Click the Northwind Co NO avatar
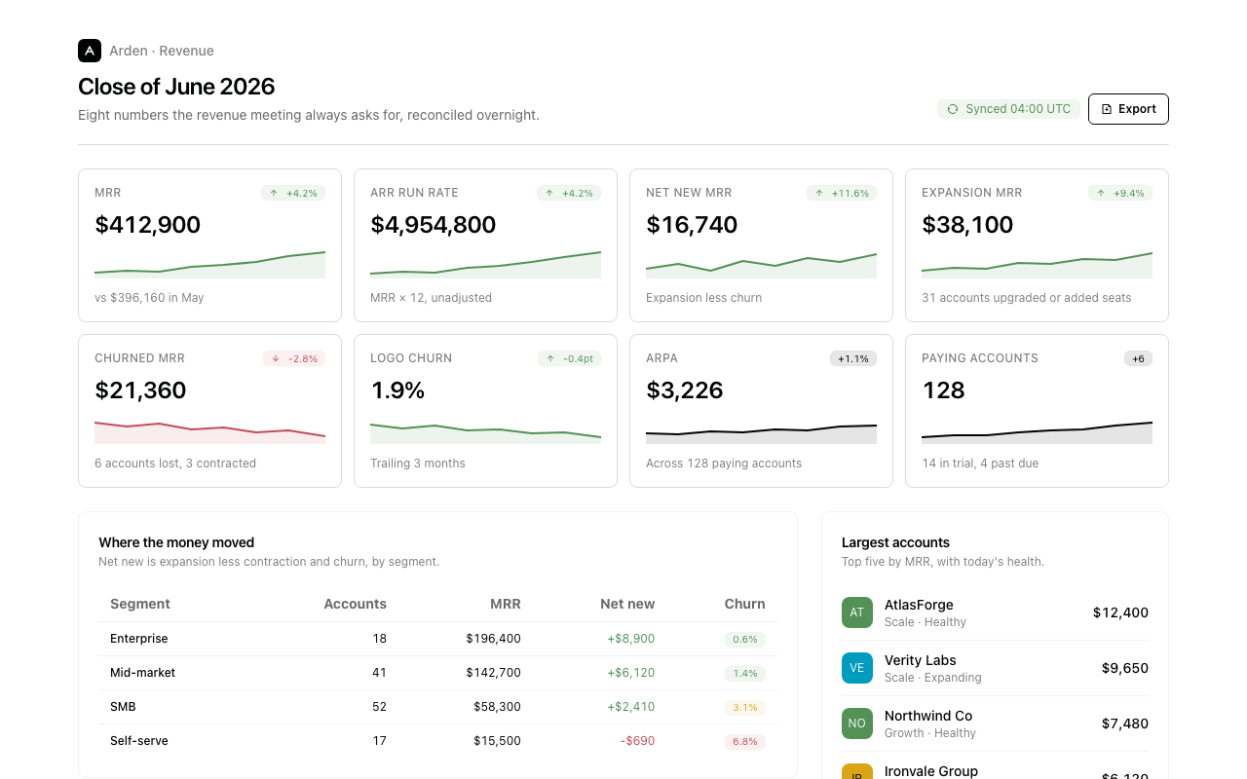 coord(857,723)
